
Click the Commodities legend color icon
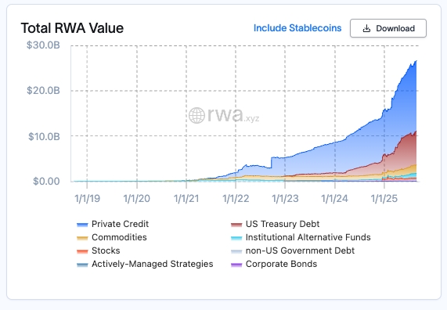(x=82, y=238)
